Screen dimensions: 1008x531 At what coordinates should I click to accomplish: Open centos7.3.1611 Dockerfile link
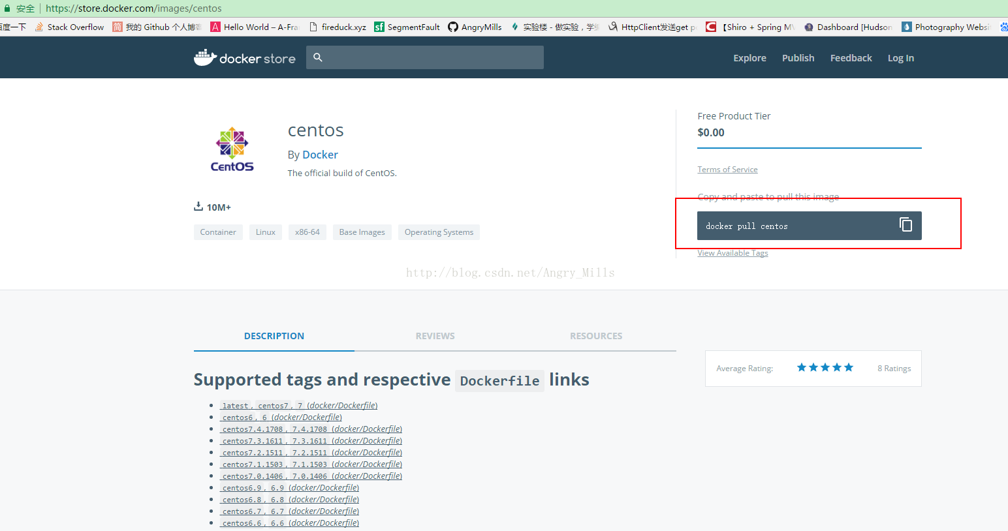[311, 441]
